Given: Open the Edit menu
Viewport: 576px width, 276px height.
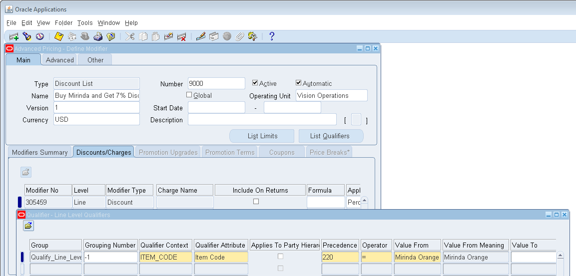Looking at the screenshot, I should [27, 23].
